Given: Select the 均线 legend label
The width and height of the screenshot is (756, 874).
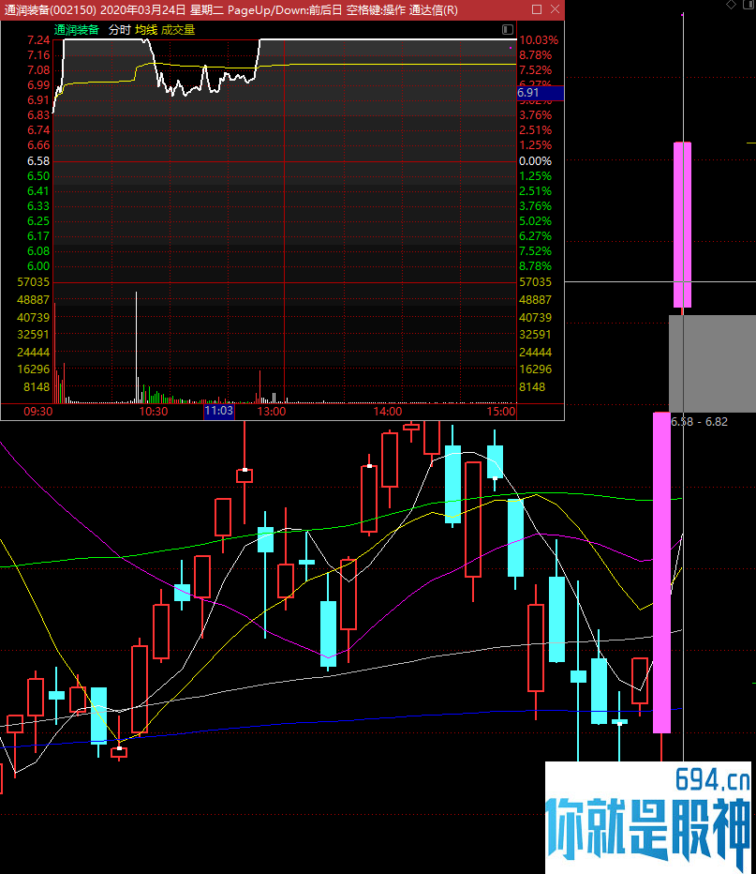Looking at the screenshot, I should point(146,30).
